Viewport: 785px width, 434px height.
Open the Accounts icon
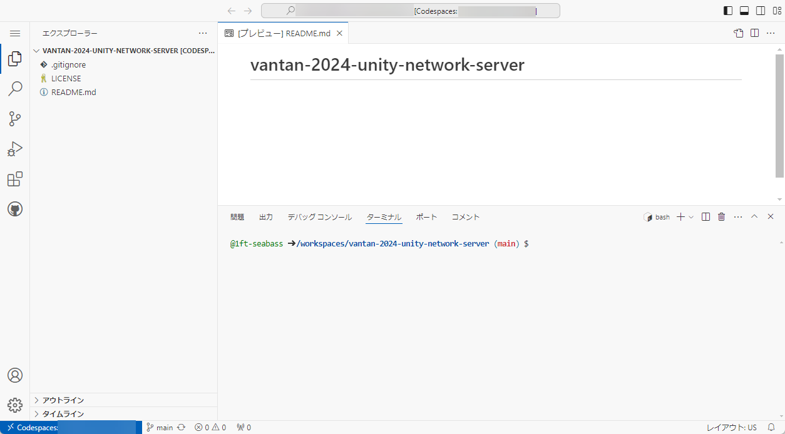tap(15, 375)
